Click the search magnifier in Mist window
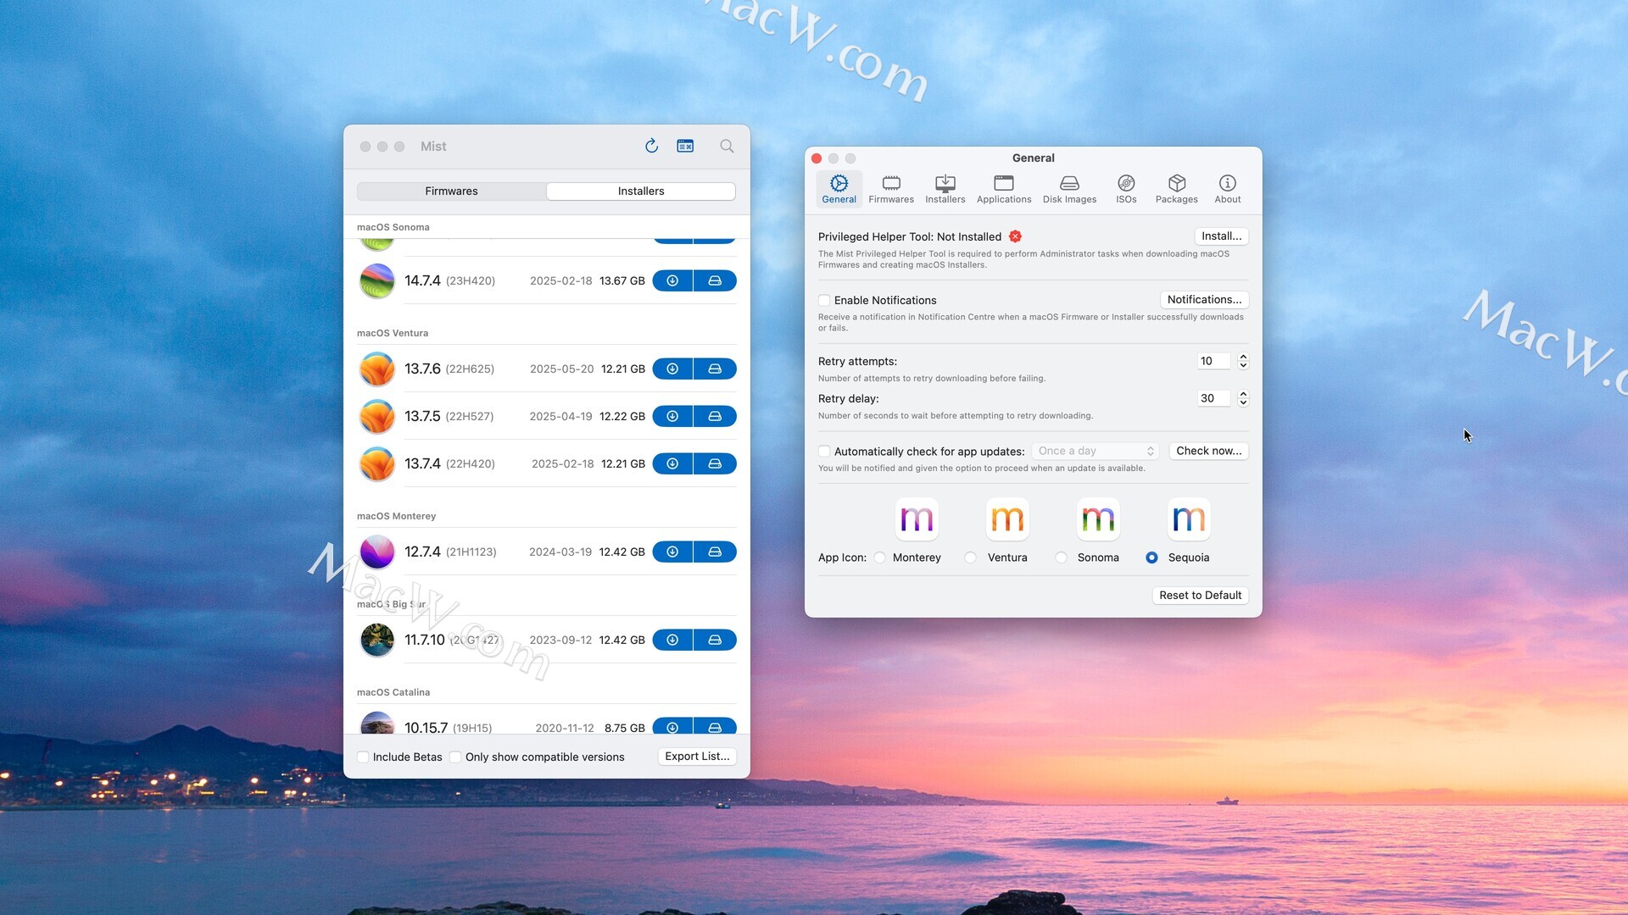The height and width of the screenshot is (915, 1628). click(x=727, y=146)
